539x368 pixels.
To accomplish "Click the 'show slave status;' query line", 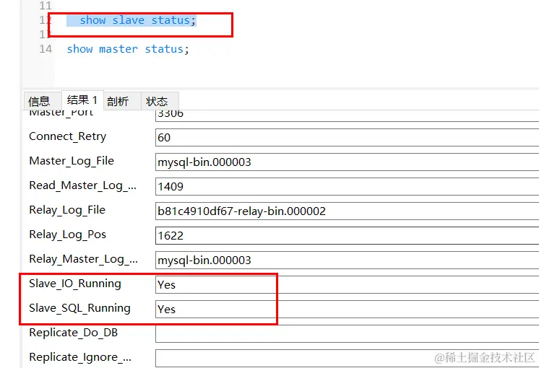I will click(137, 20).
